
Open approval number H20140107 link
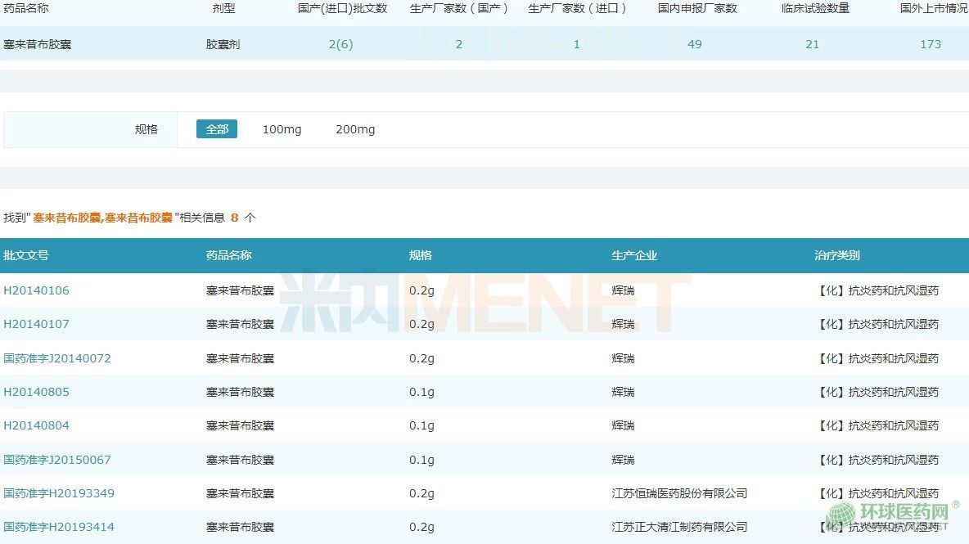pyautogui.click(x=37, y=324)
